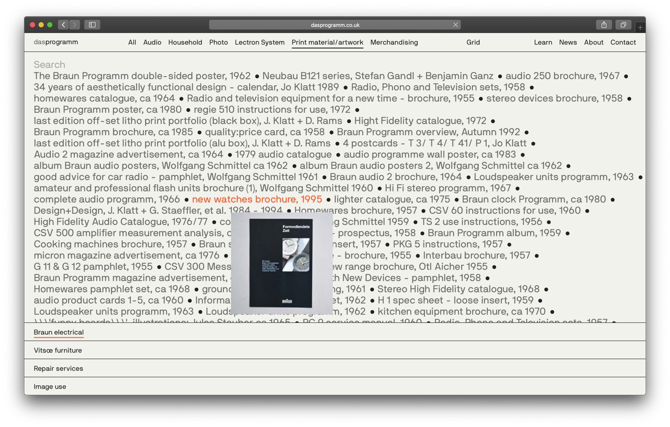Image resolution: width=670 pixels, height=427 pixels.
Task: Open lighter catalogue, ca 1975
Action: 392,199
